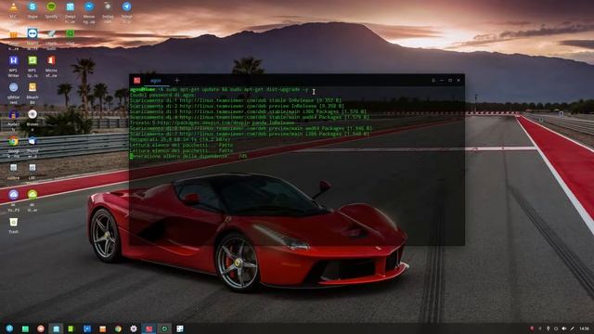
Task: Click Google Chrome icon in the dock
Action: 118,328
